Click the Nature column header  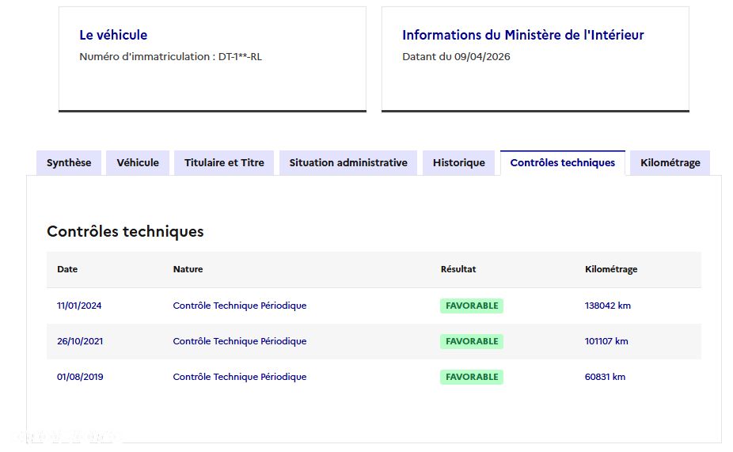188,269
